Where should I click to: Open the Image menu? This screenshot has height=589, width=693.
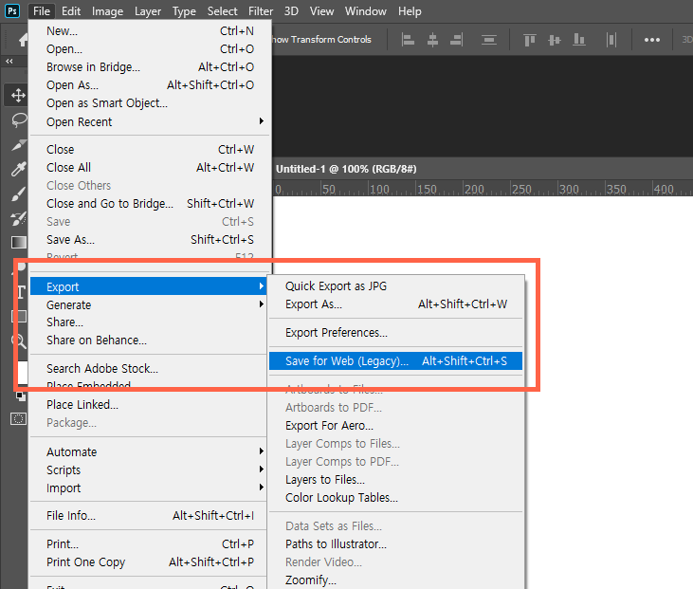click(x=107, y=11)
